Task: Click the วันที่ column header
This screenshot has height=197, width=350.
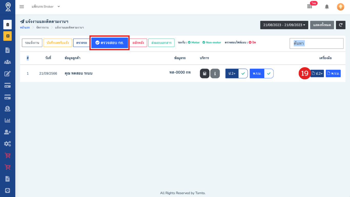Action: [48, 58]
